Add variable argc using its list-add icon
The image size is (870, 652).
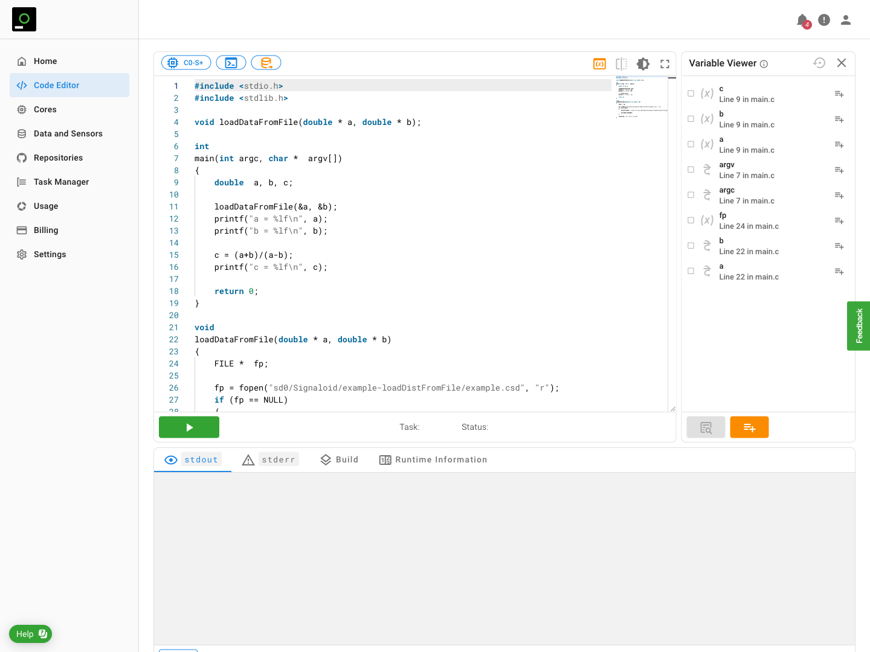tap(839, 195)
